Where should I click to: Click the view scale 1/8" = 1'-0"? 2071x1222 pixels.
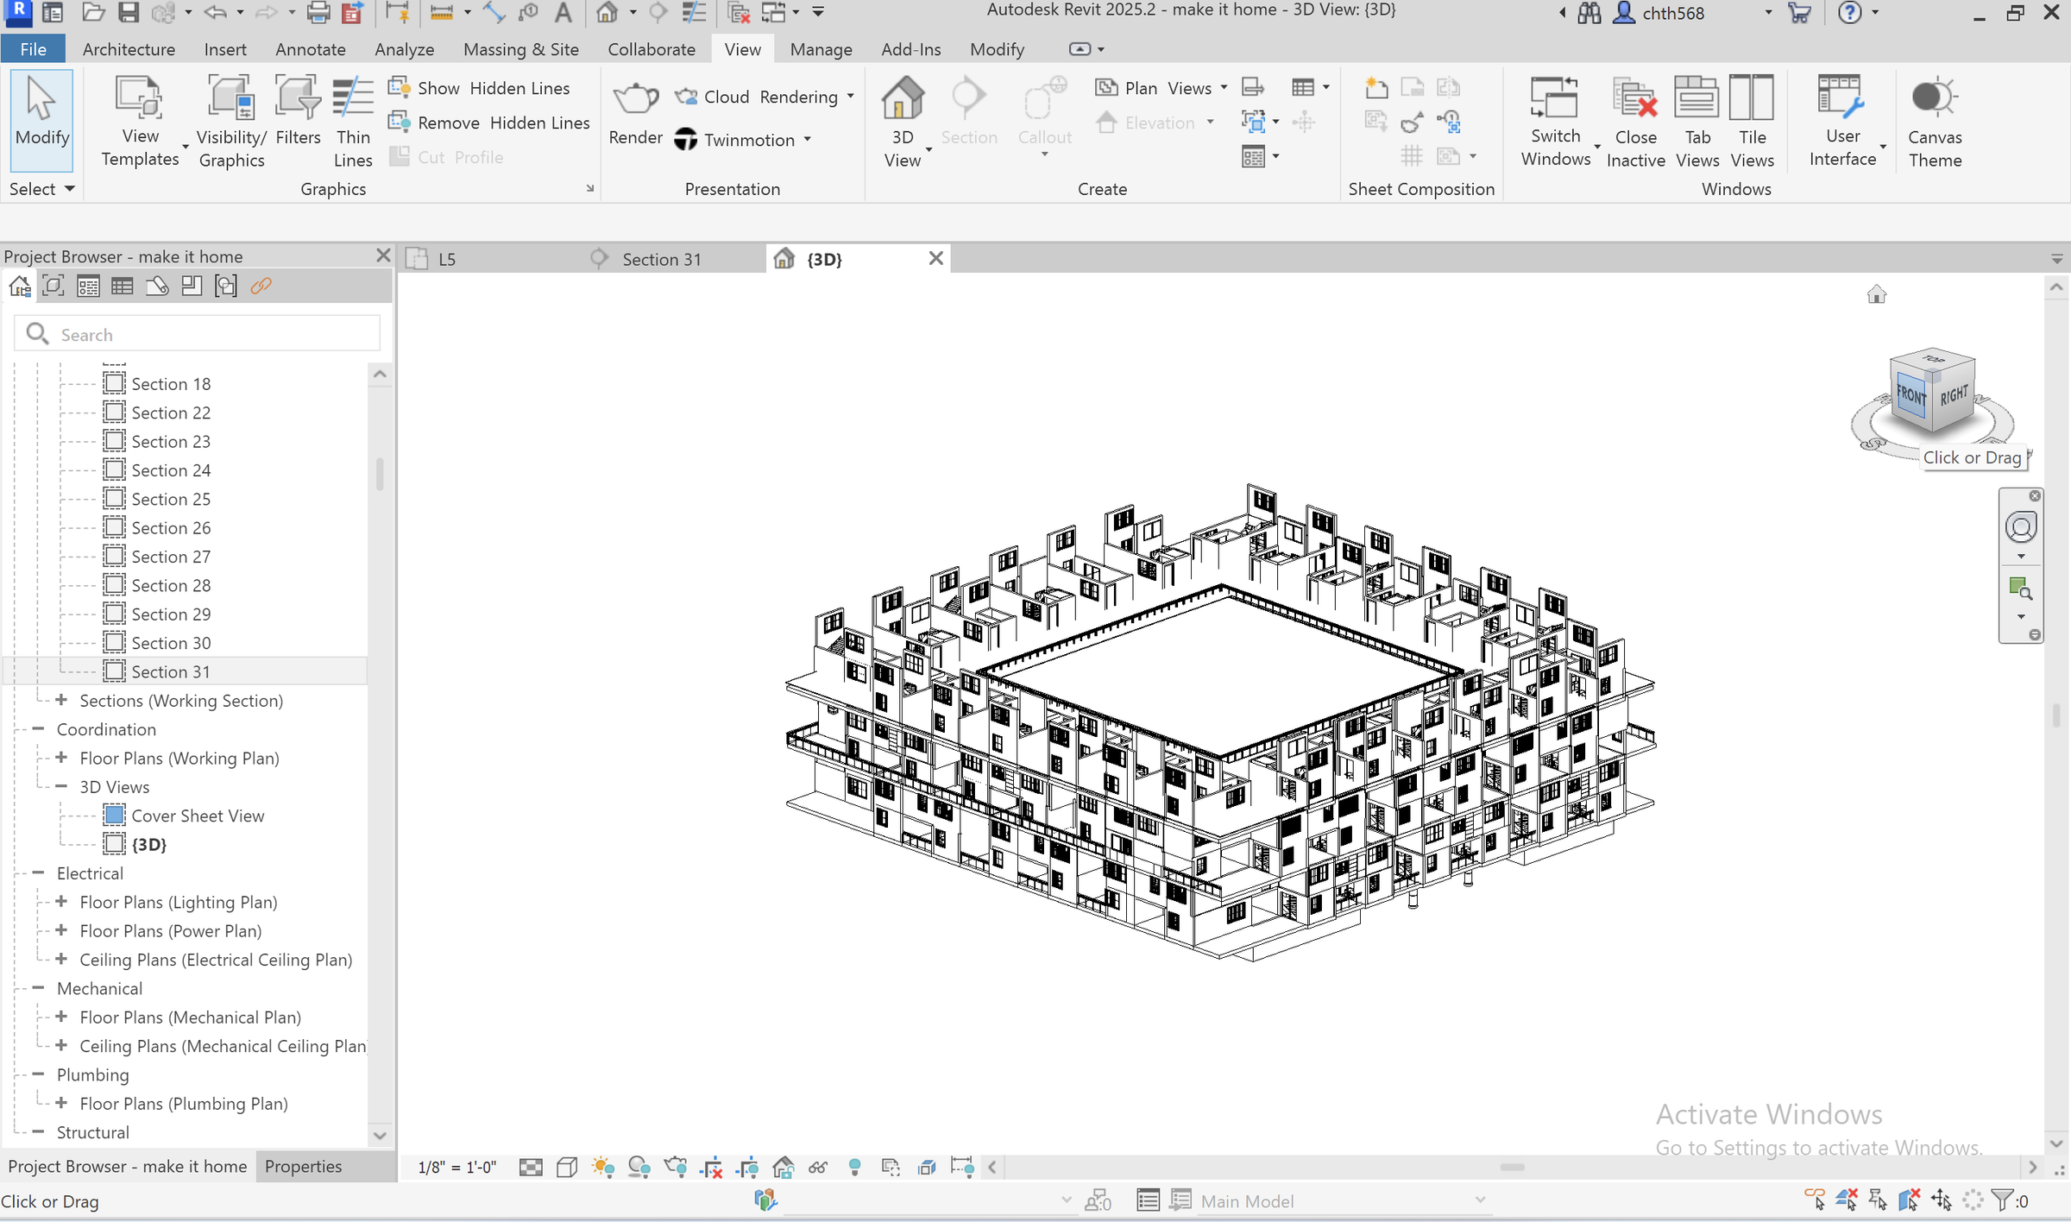456,1168
